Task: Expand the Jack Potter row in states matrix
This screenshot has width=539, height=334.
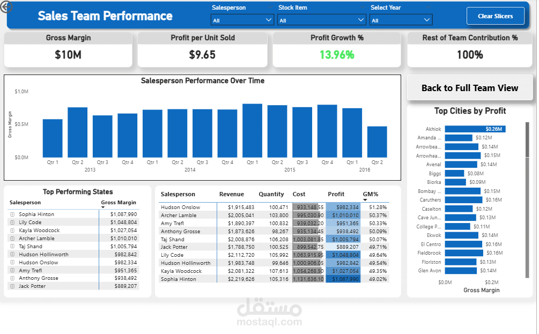Action: coord(12,286)
